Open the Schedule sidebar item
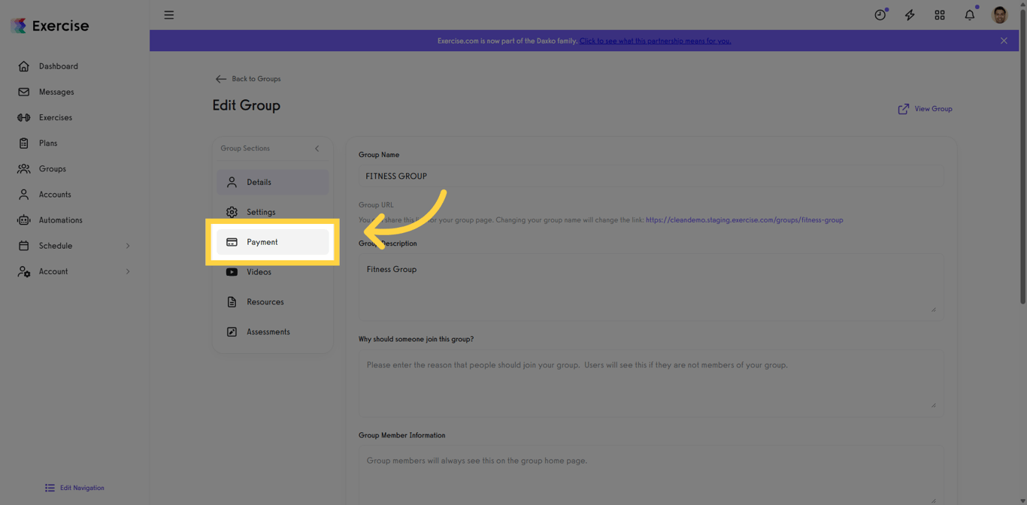This screenshot has height=505, width=1027. [x=55, y=245]
